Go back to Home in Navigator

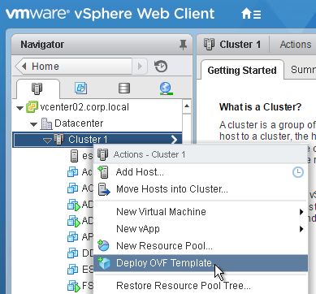pos(73,66)
